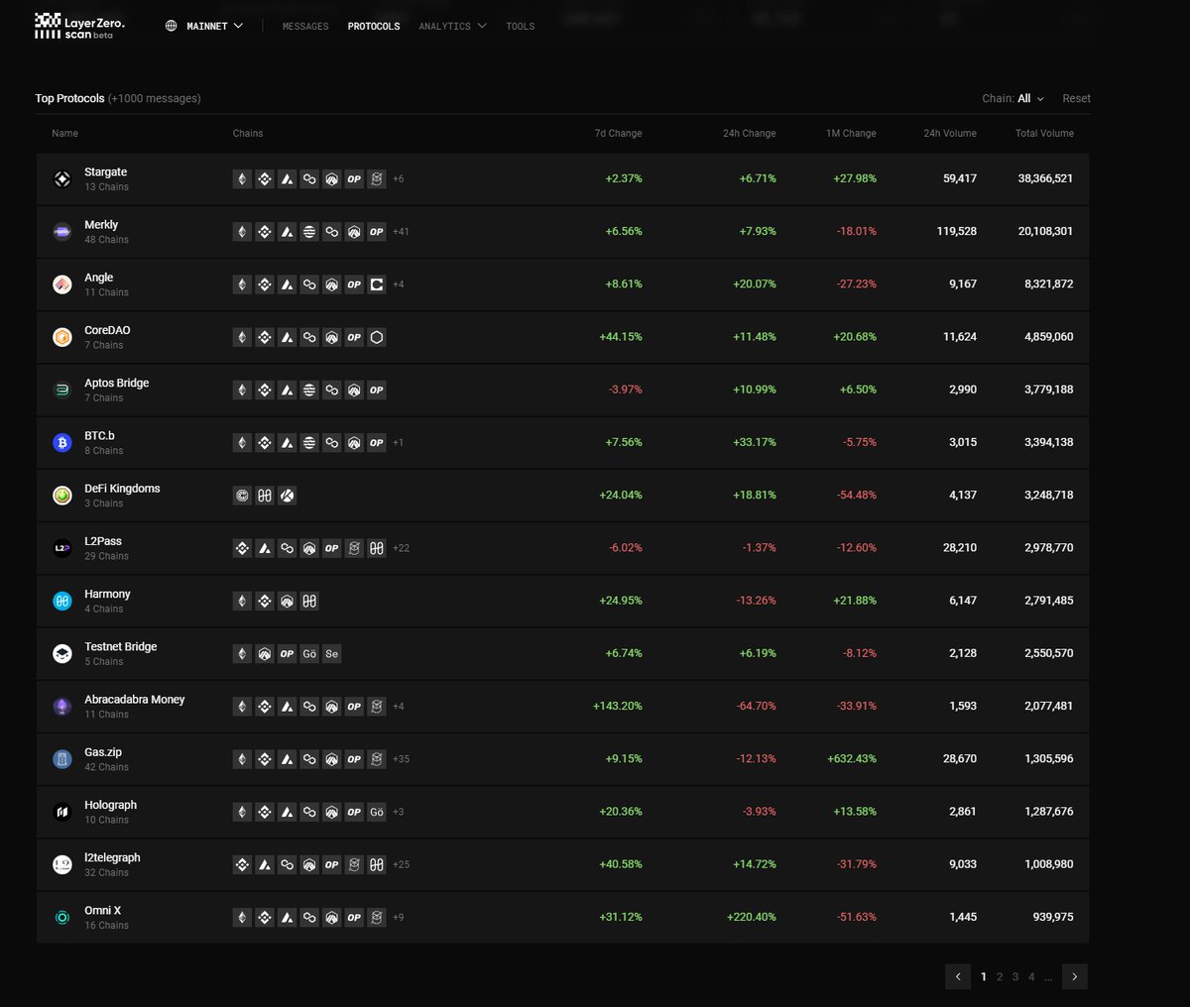Click the LayerZero Scan logo
1190x1007 pixels.
pos(79,26)
